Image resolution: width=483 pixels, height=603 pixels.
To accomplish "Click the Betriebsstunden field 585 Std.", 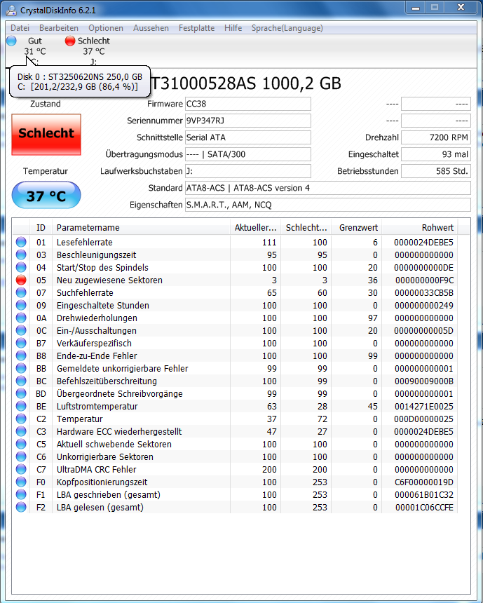I will click(x=436, y=171).
